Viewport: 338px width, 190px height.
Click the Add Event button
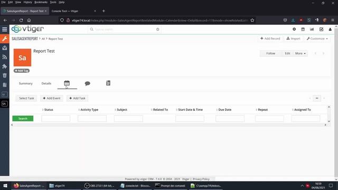pyautogui.click(x=52, y=98)
